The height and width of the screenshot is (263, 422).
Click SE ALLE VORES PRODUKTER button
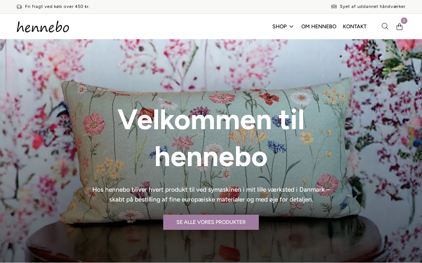(211, 222)
